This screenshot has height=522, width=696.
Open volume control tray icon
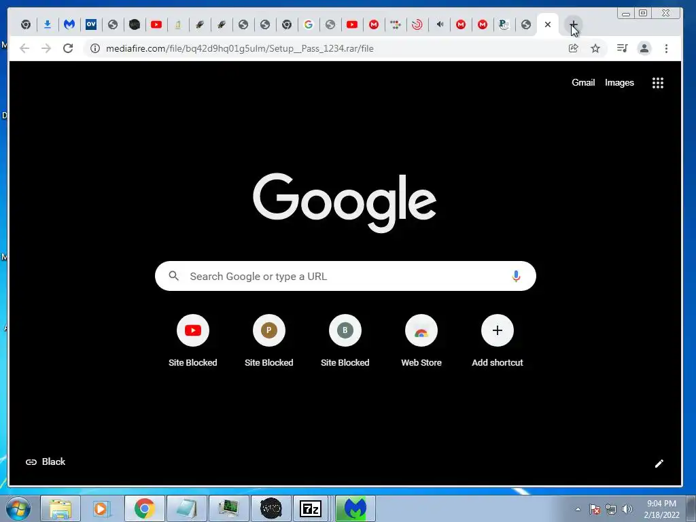[x=627, y=509]
